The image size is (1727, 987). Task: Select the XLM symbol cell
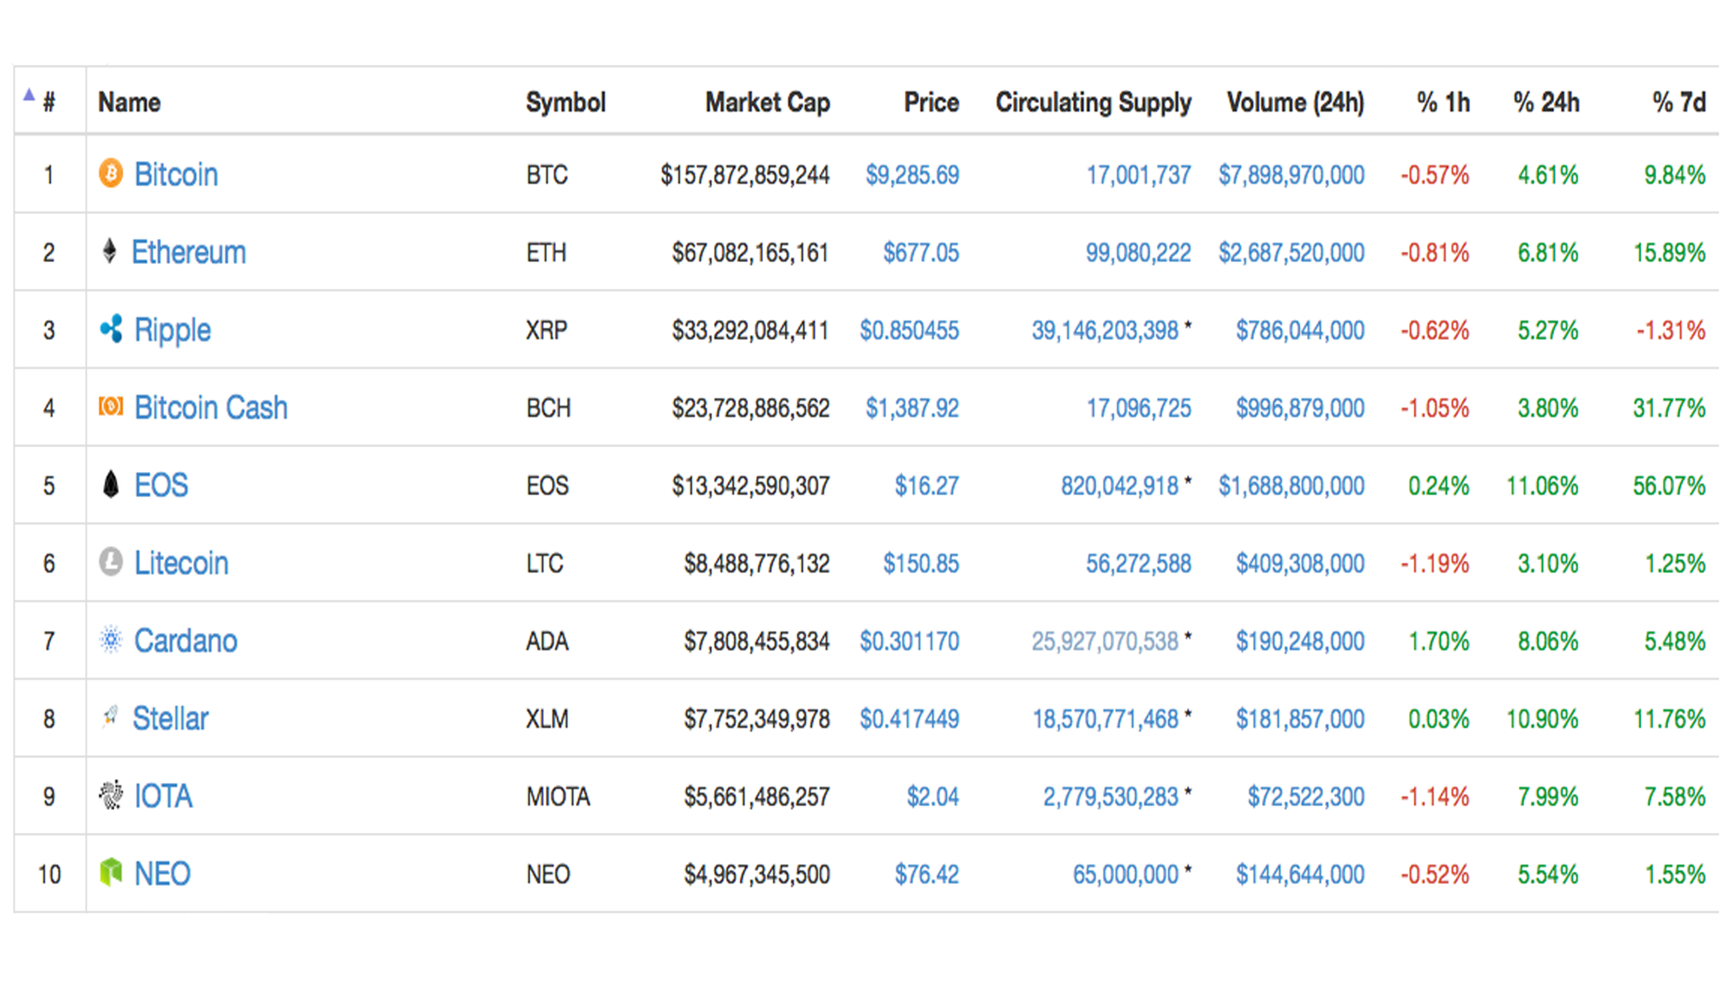click(547, 719)
